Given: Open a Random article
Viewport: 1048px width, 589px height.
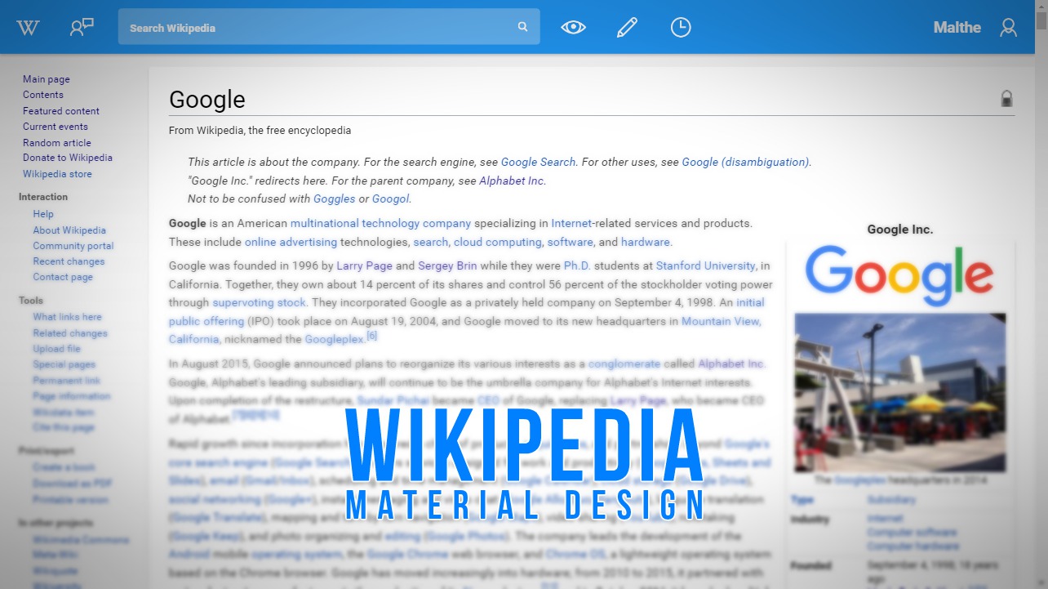Looking at the screenshot, I should point(57,142).
